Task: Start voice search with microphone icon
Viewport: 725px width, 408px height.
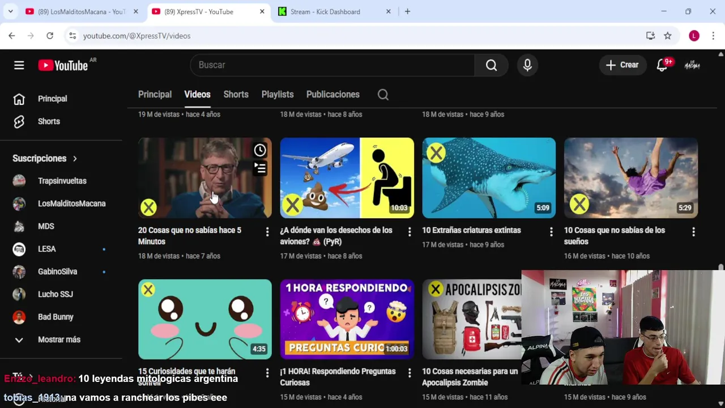Action: click(x=527, y=65)
